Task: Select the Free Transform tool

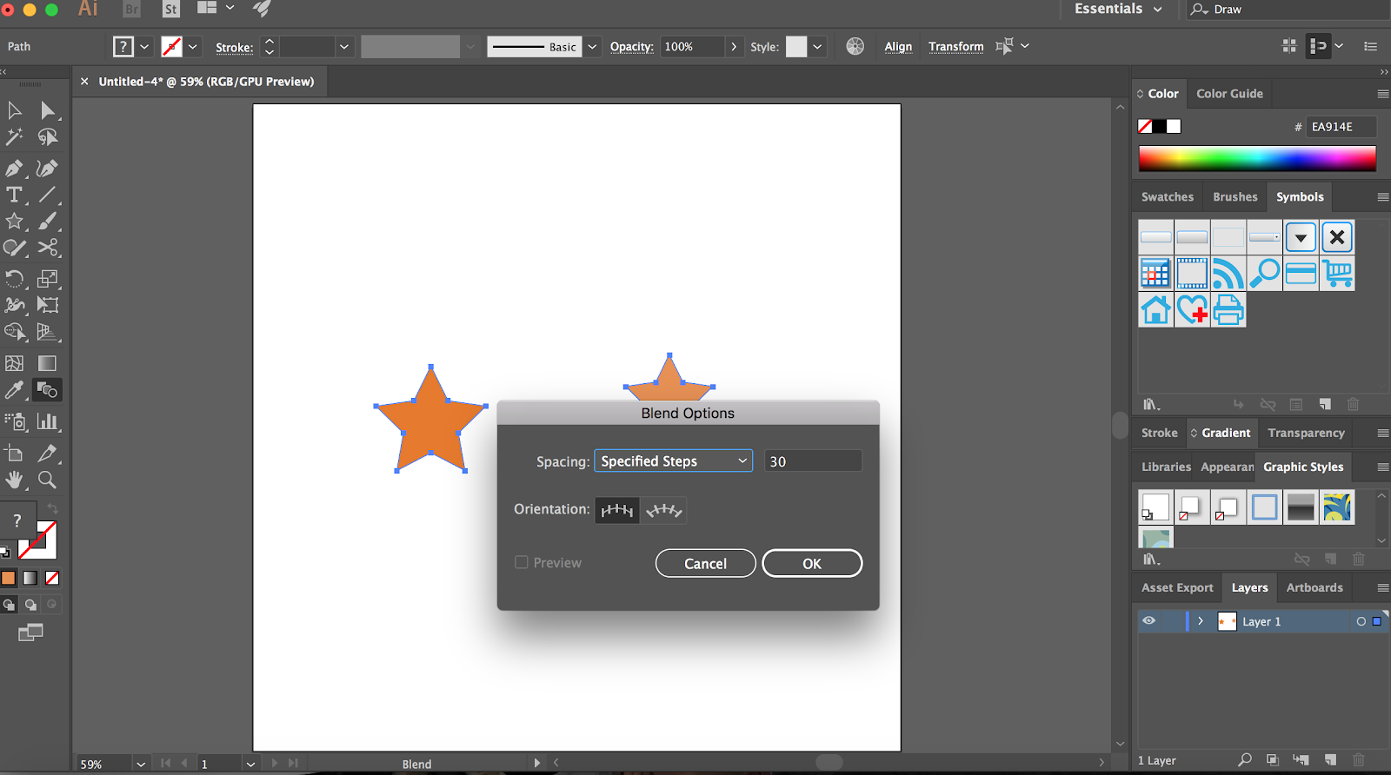Action: [48, 305]
